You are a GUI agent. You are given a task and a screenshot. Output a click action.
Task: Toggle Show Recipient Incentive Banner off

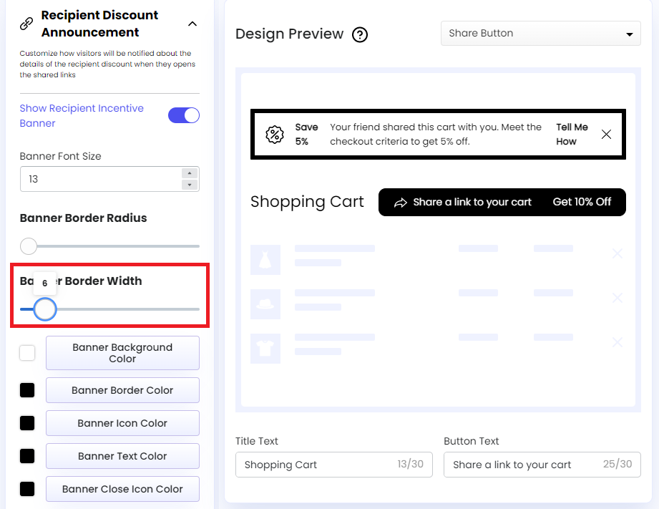(184, 115)
